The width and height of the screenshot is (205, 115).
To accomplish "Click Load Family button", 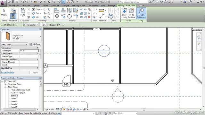I will [x=124, y=13].
